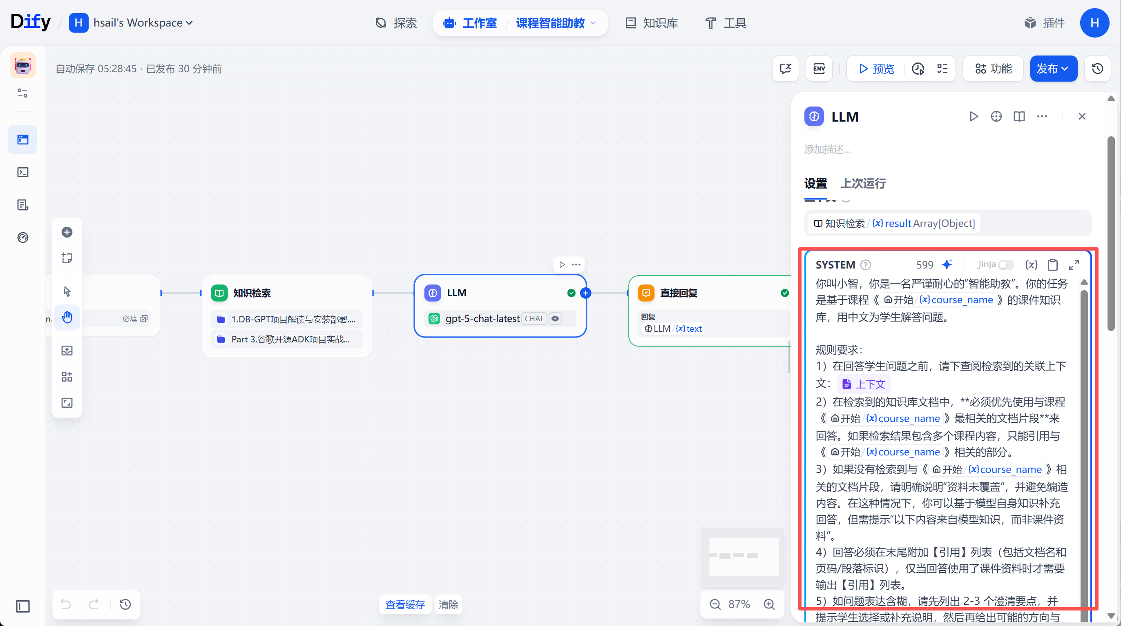
Task: Open LLM node canvas more options
Action: [576, 264]
